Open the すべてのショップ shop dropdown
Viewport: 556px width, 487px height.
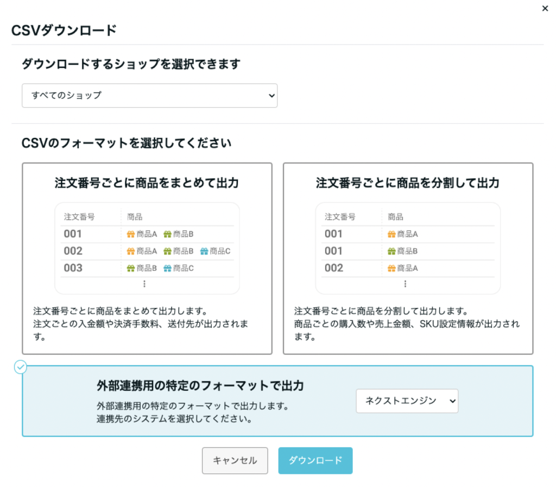click(149, 96)
